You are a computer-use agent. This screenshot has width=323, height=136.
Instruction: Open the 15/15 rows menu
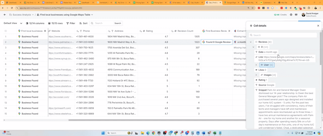[56, 23]
